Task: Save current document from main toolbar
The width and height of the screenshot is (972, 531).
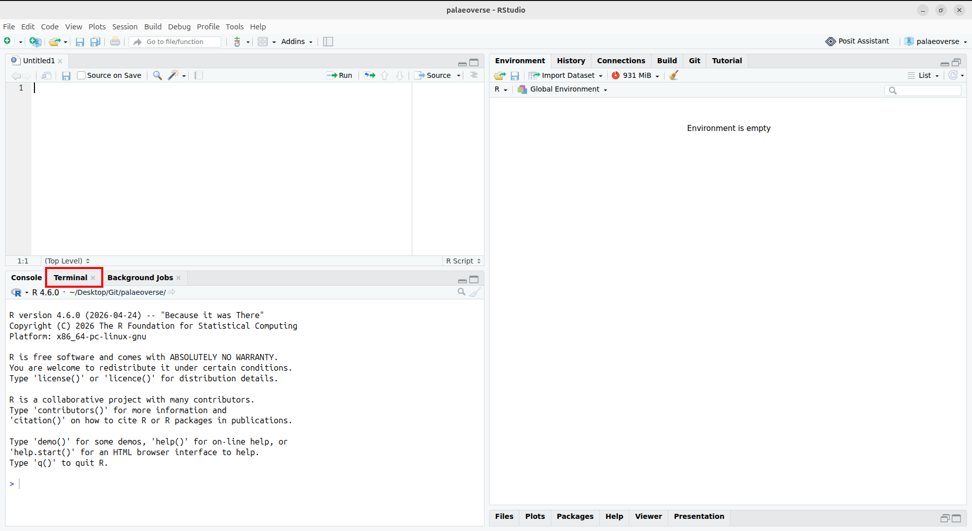Action: coord(79,41)
